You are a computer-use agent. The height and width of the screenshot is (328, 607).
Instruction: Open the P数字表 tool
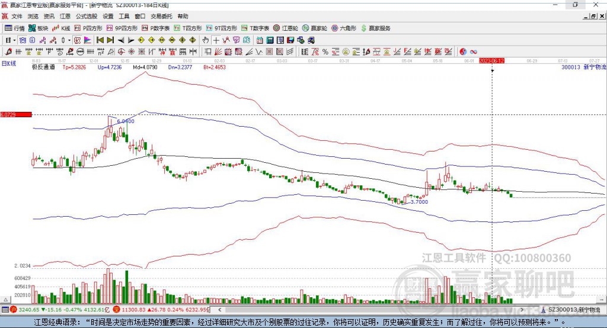click(x=156, y=28)
